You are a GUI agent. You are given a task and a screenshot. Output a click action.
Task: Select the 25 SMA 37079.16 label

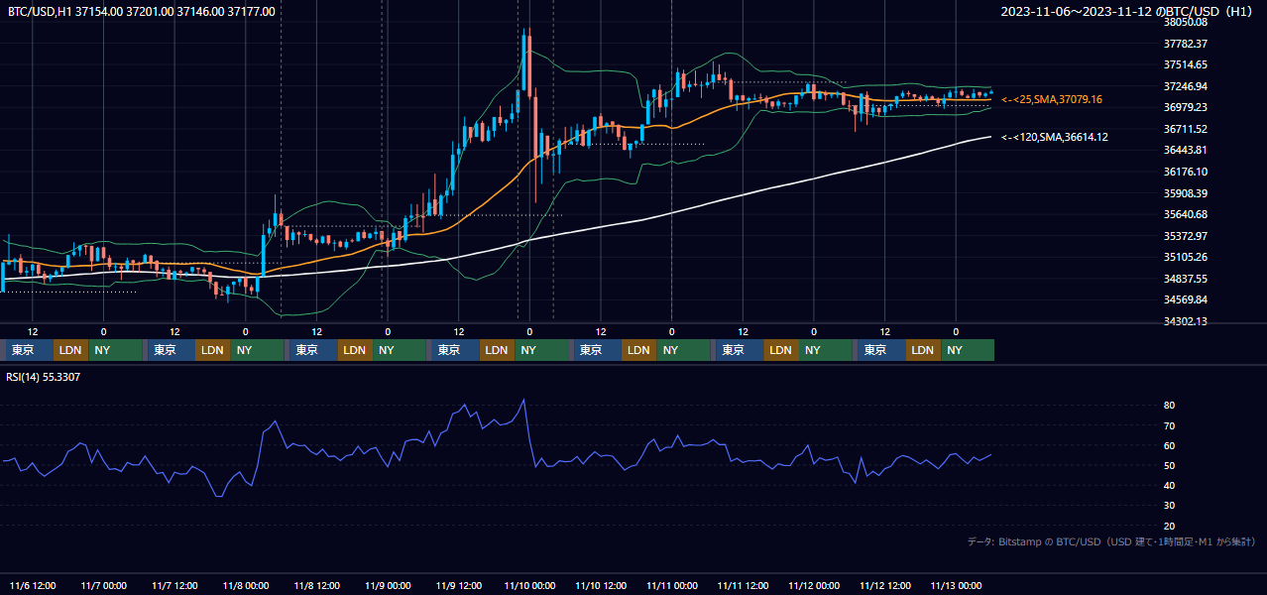1052,99
